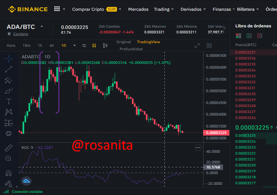277x195 pixels.
Task: Click sell order price 0.00003237
Action: tap(245, 52)
